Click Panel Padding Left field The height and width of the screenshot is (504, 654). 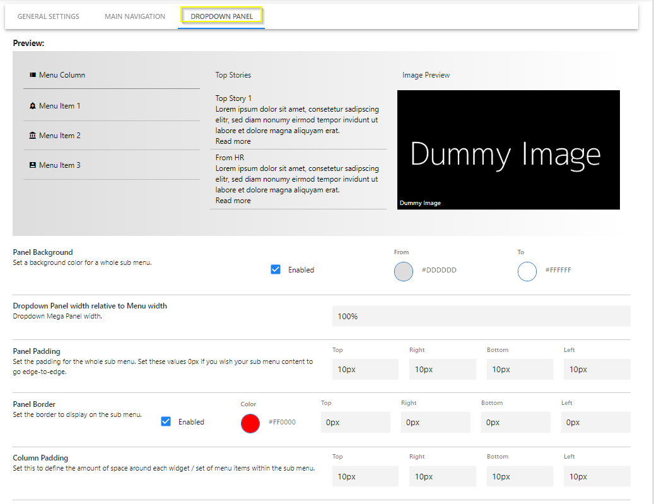coord(597,369)
